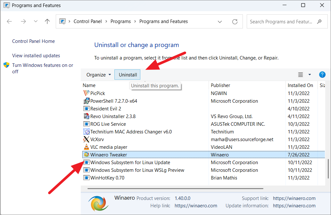Viewport: 331px width, 215px height.
Task: Open the Support link https://winaero.com
Action: [x=294, y=198]
